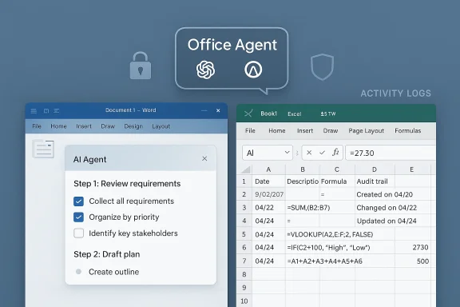Click the Description header cell
Image resolution: width=460 pixels, height=307 pixels.
(x=303, y=181)
